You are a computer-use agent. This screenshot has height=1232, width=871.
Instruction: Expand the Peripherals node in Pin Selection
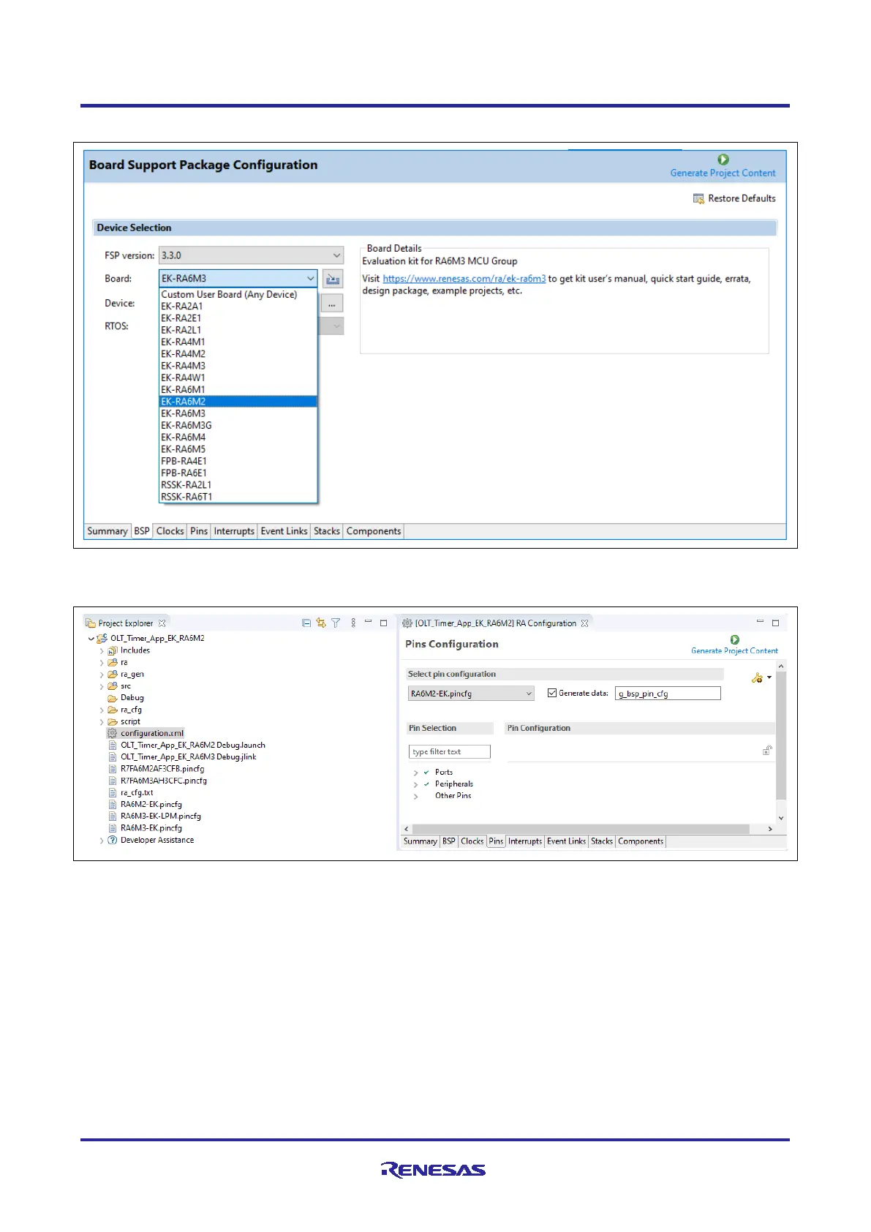416,784
